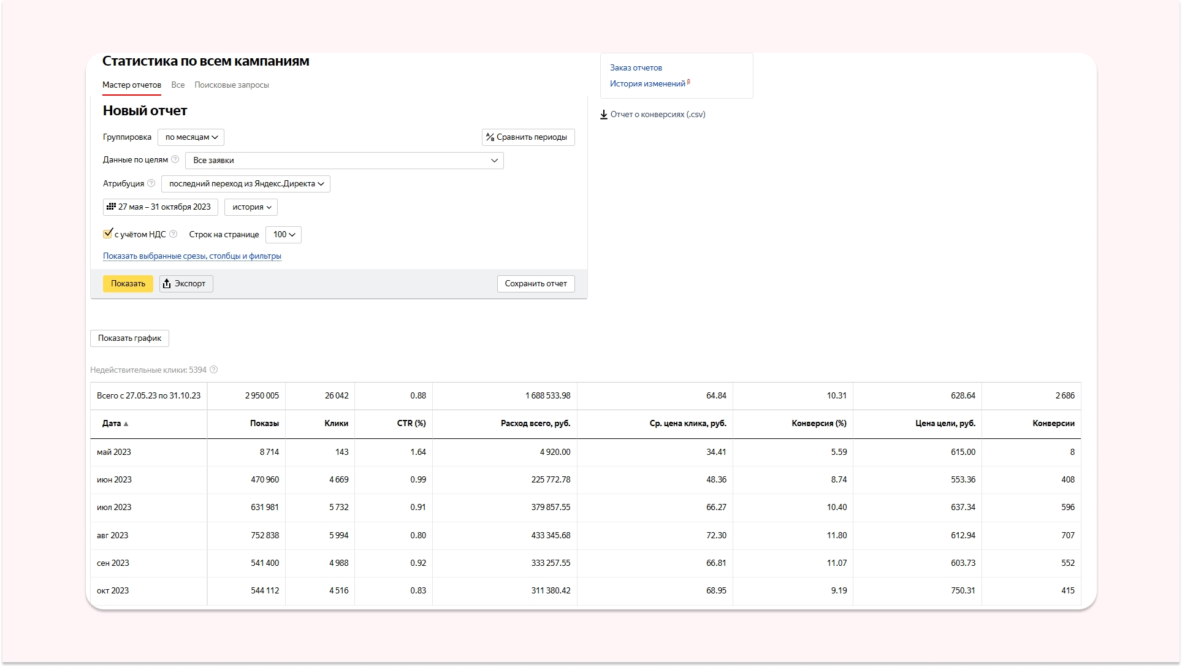The width and height of the screenshot is (1182, 667).
Task: Click calendar grid icon in date range
Action: click(111, 207)
